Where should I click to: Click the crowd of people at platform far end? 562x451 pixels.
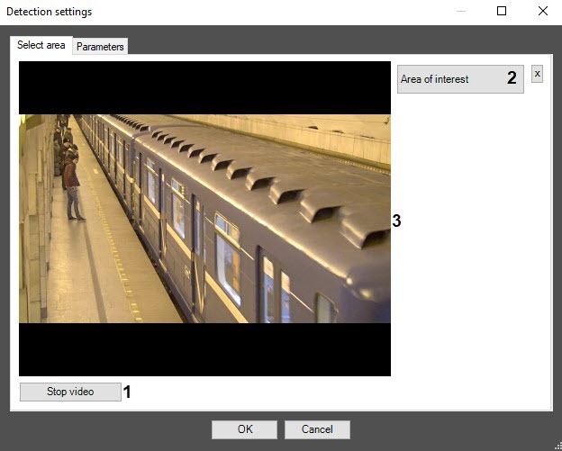click(62, 140)
